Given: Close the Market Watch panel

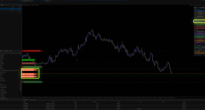Looking at the screenshot, I should 20,5.
